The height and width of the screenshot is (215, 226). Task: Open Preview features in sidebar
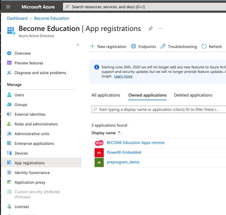click(29, 63)
